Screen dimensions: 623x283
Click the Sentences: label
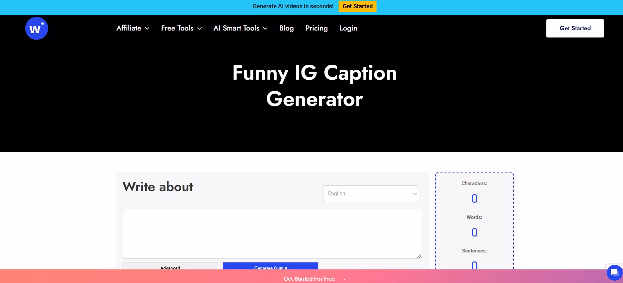474,251
